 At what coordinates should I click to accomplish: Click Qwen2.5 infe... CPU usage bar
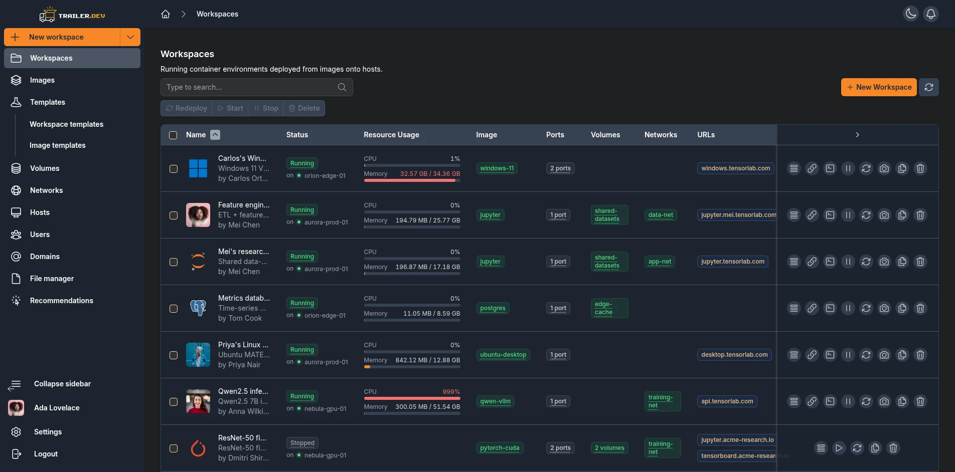click(412, 398)
